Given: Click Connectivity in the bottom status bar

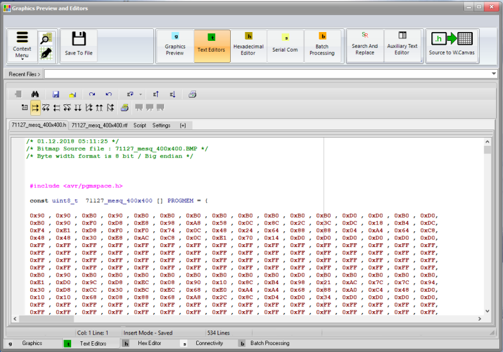Looking at the screenshot, I should click(x=208, y=343).
